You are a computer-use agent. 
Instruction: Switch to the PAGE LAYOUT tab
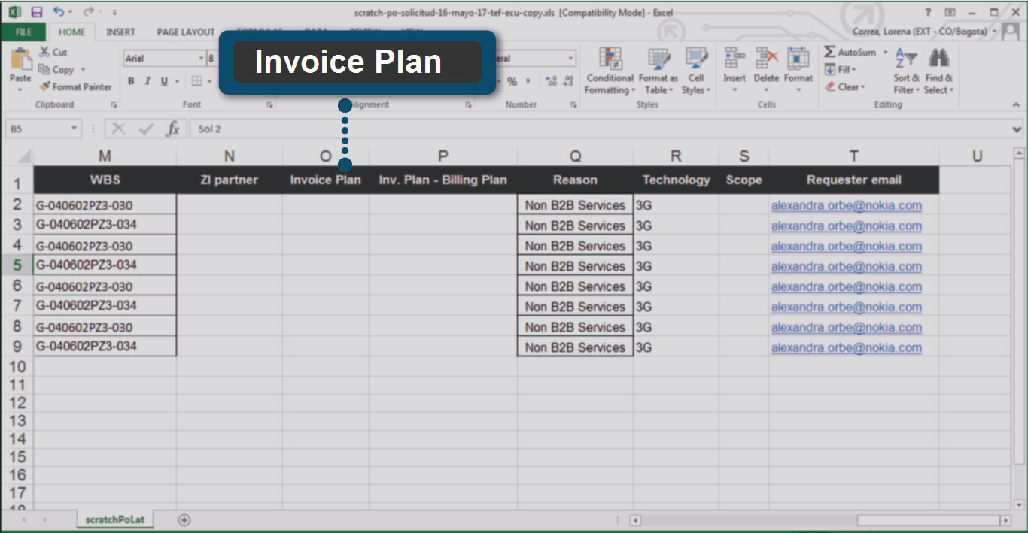click(x=185, y=32)
